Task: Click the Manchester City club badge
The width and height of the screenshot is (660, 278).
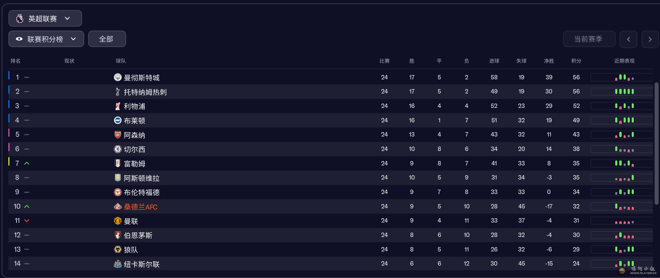Action: [x=117, y=77]
